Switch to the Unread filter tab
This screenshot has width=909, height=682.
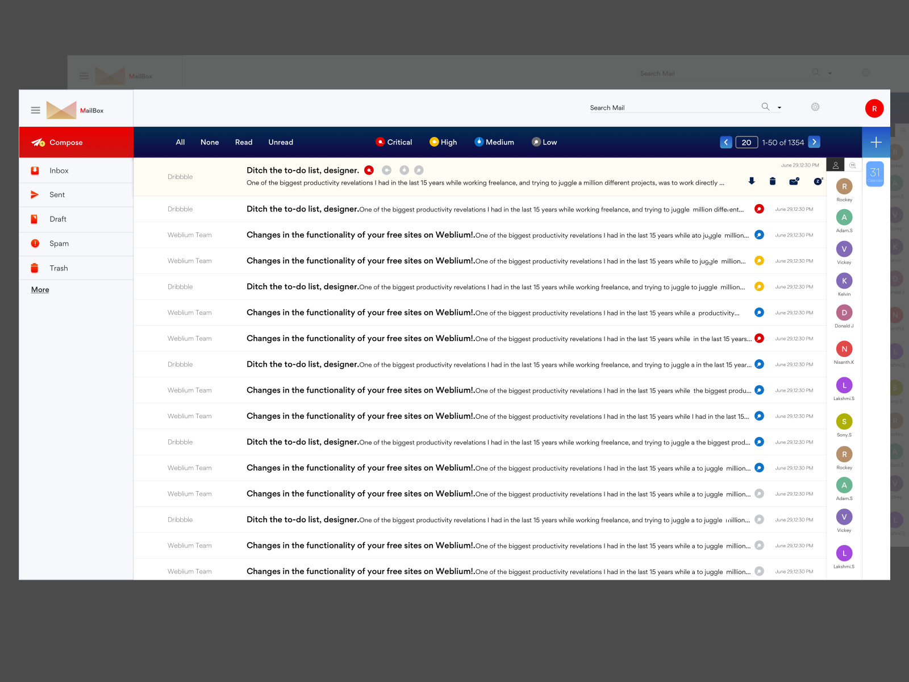pyautogui.click(x=281, y=142)
